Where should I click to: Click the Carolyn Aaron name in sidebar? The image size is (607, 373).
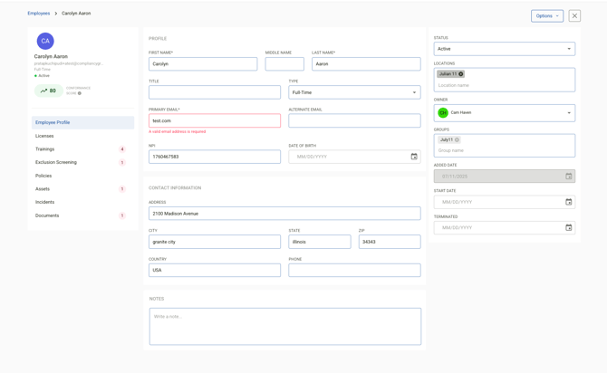pos(51,56)
